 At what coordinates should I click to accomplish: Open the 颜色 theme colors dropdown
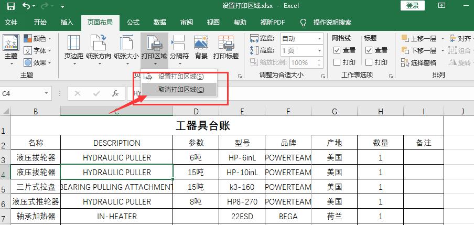38,38
